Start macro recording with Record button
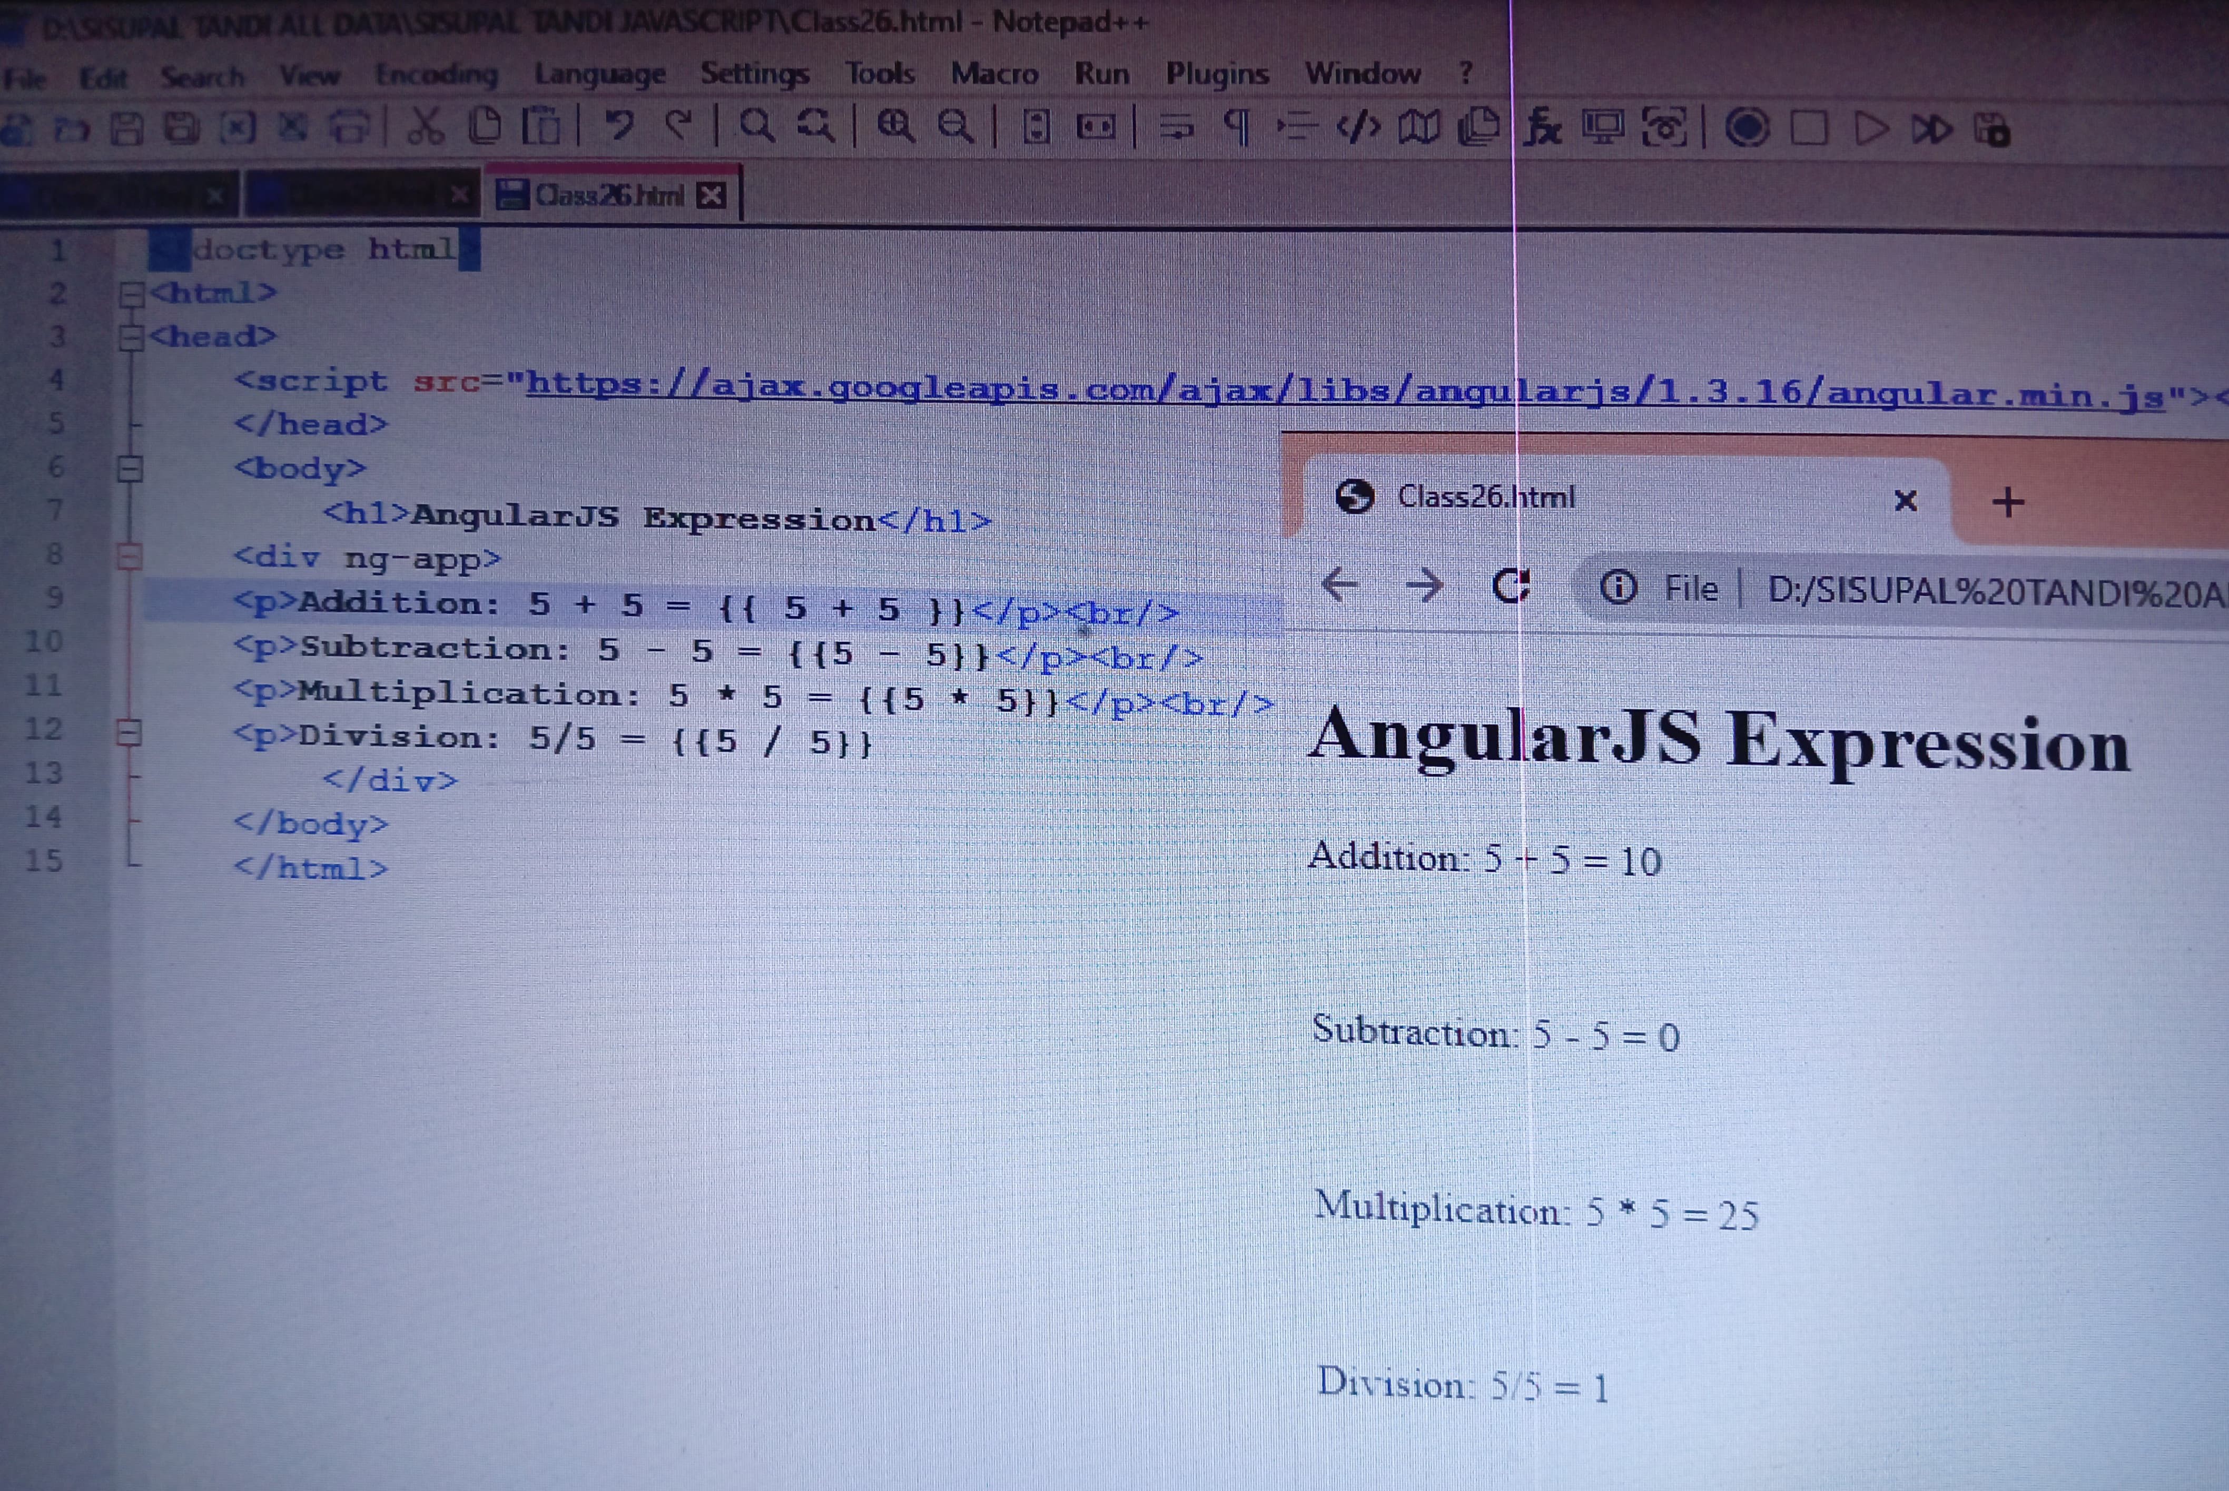This screenshot has height=1491, width=2229. (1747, 127)
